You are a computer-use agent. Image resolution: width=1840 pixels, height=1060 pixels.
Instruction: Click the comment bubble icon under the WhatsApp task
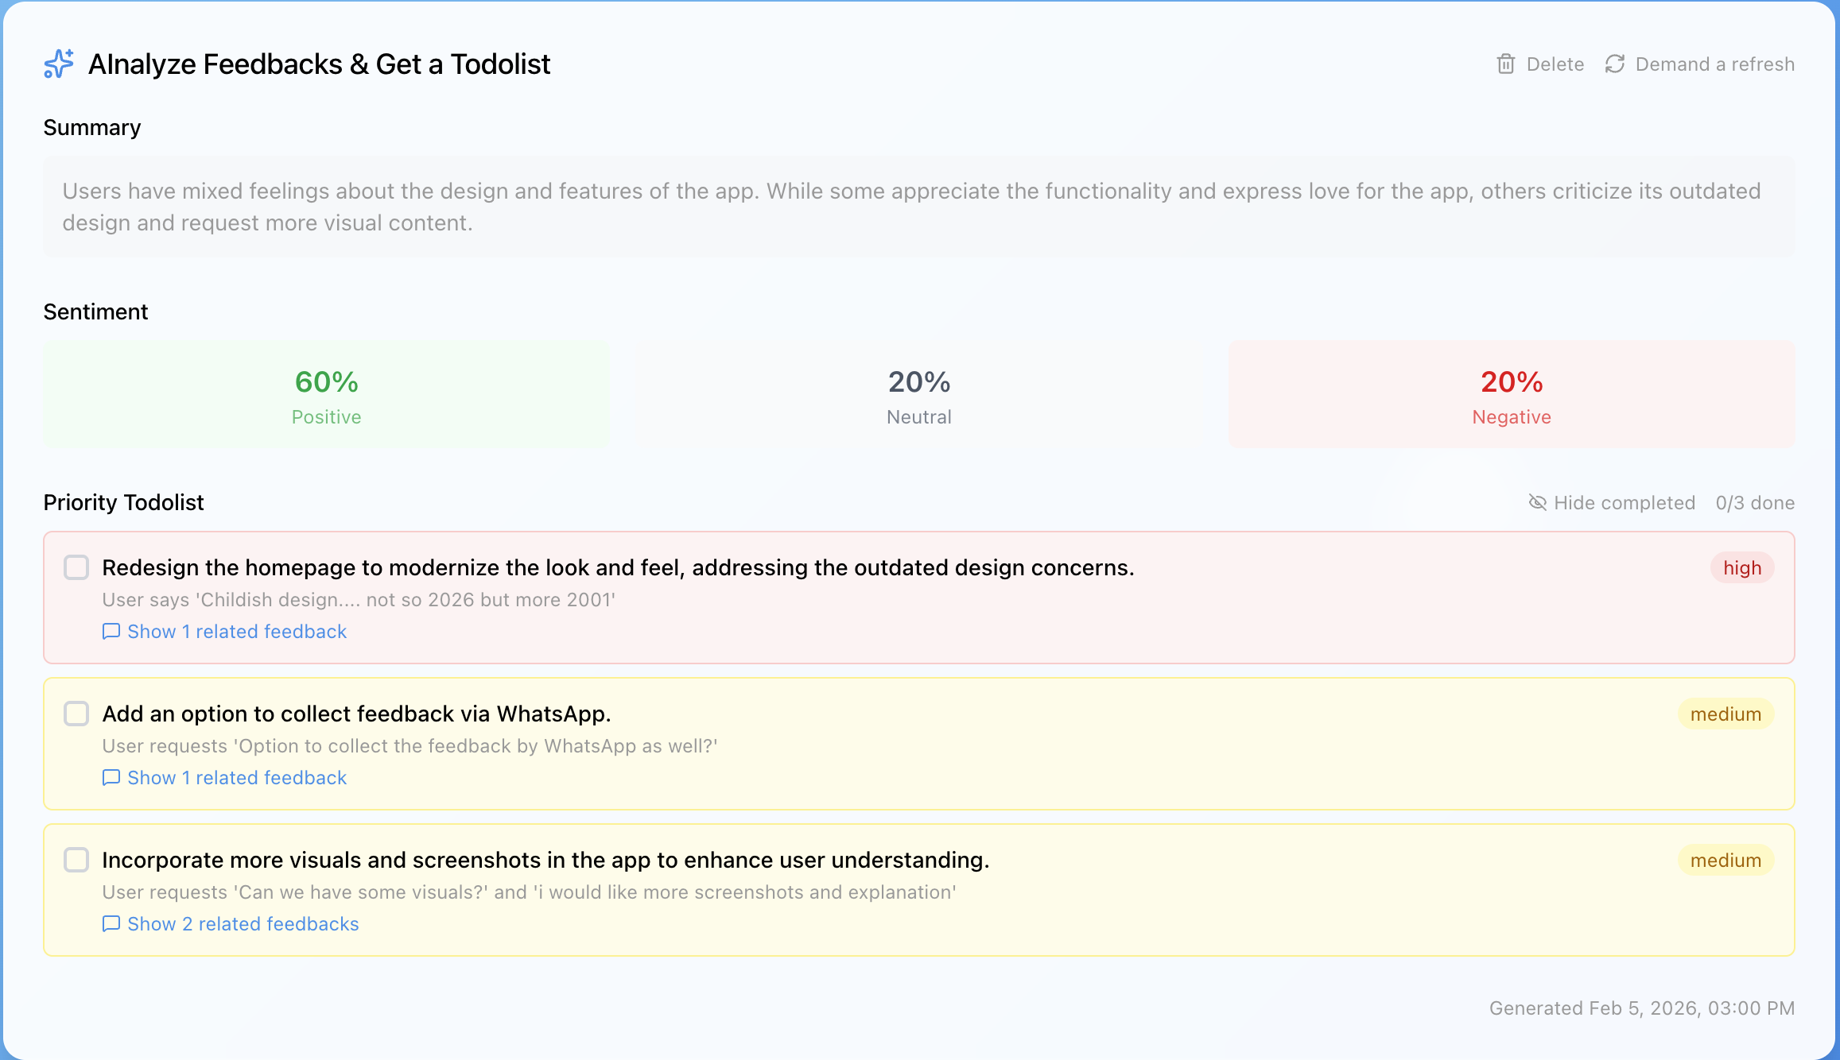pos(111,777)
